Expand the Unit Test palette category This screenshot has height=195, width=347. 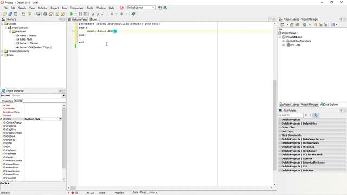point(280,131)
